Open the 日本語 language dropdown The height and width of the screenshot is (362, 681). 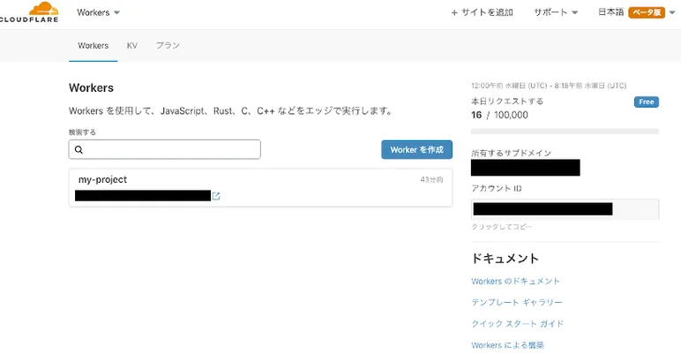click(637, 12)
